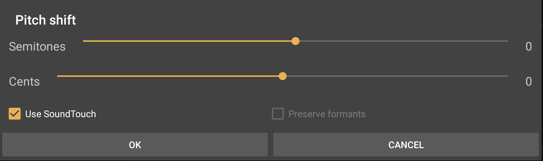Tick the Preserve formants checkbox
Viewport: 543px width, 161px height.
[278, 114]
